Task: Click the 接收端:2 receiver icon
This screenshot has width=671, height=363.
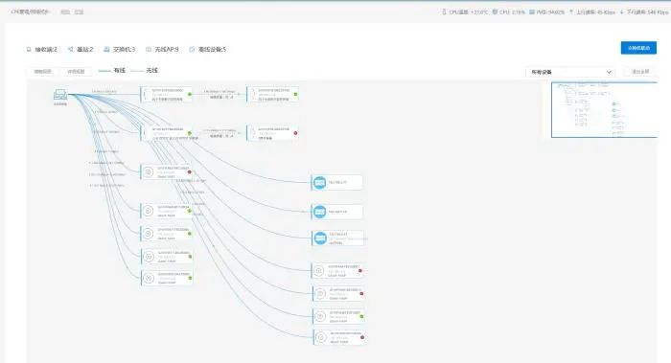Action: 29,50
